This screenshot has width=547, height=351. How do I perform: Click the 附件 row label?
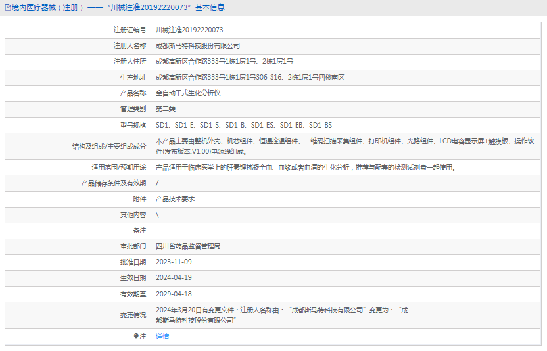tap(139, 199)
